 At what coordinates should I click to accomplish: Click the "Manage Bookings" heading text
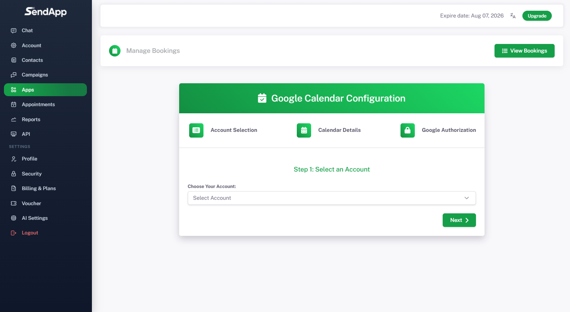coord(153,51)
